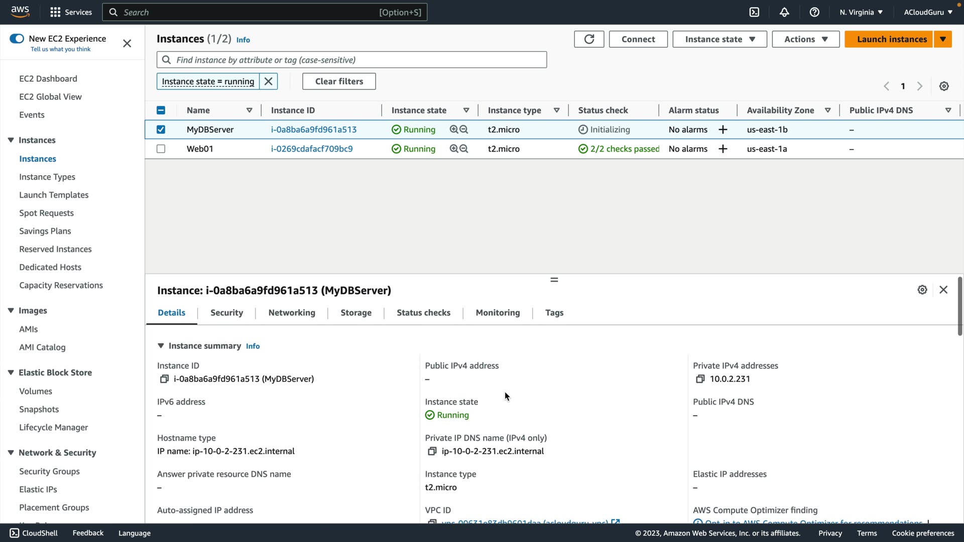The width and height of the screenshot is (964, 542).
Task: Click the refresh instances icon button
Action: tap(589, 39)
